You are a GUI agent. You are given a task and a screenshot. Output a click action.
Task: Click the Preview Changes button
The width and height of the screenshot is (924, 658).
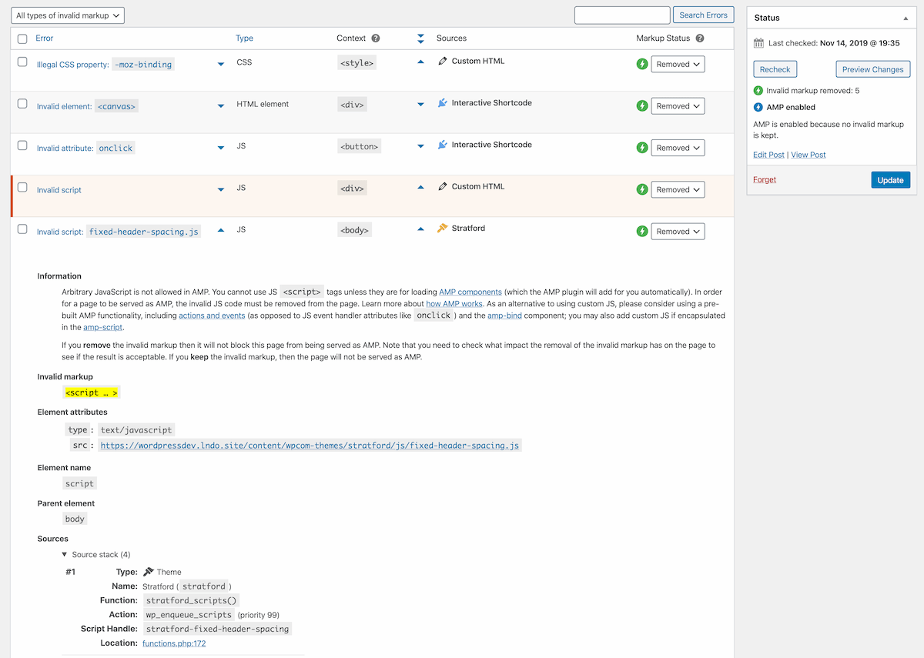point(872,69)
